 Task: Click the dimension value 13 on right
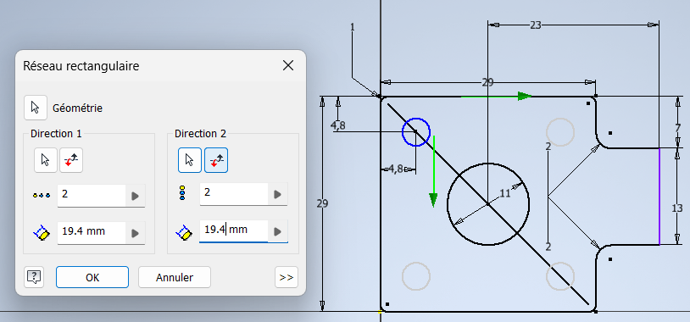coord(677,209)
